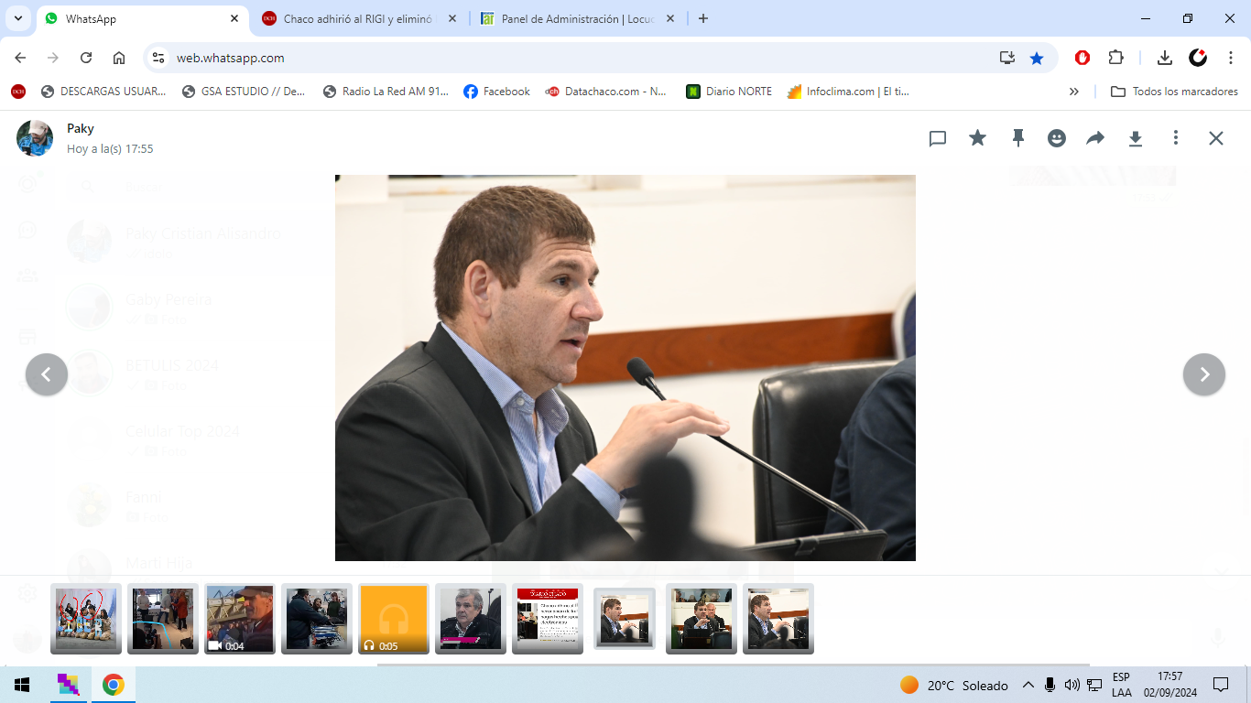
Task: Open the DESCARGAS USUAR... bookmark
Action: pyautogui.click(x=103, y=92)
